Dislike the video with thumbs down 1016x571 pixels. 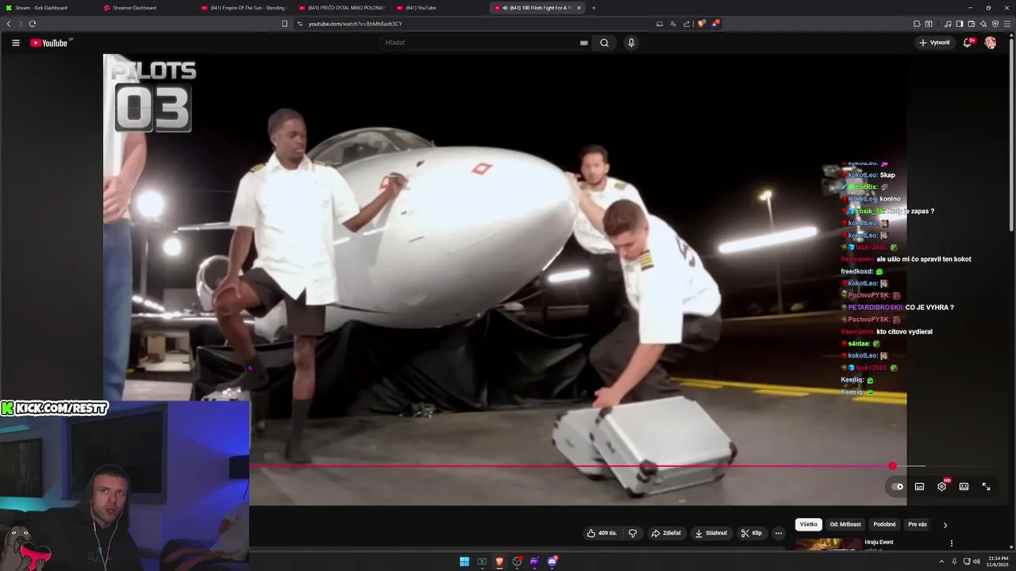[x=633, y=533]
